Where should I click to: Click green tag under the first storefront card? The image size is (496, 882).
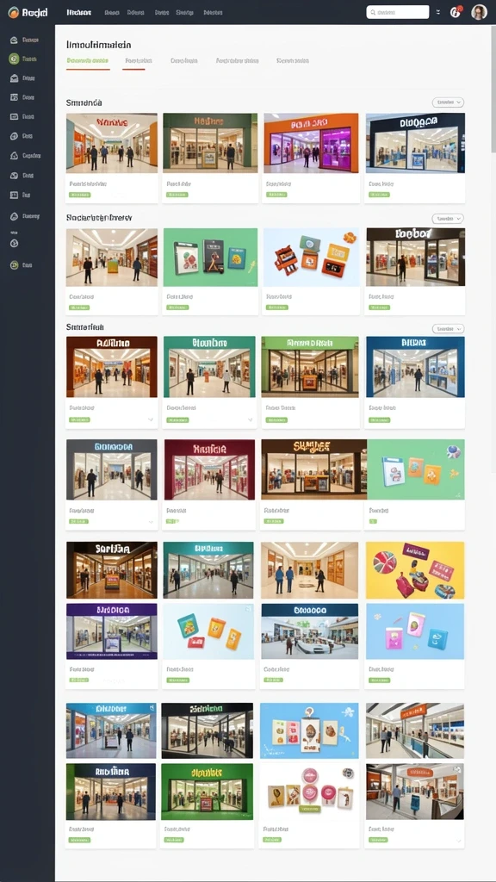[79, 195]
